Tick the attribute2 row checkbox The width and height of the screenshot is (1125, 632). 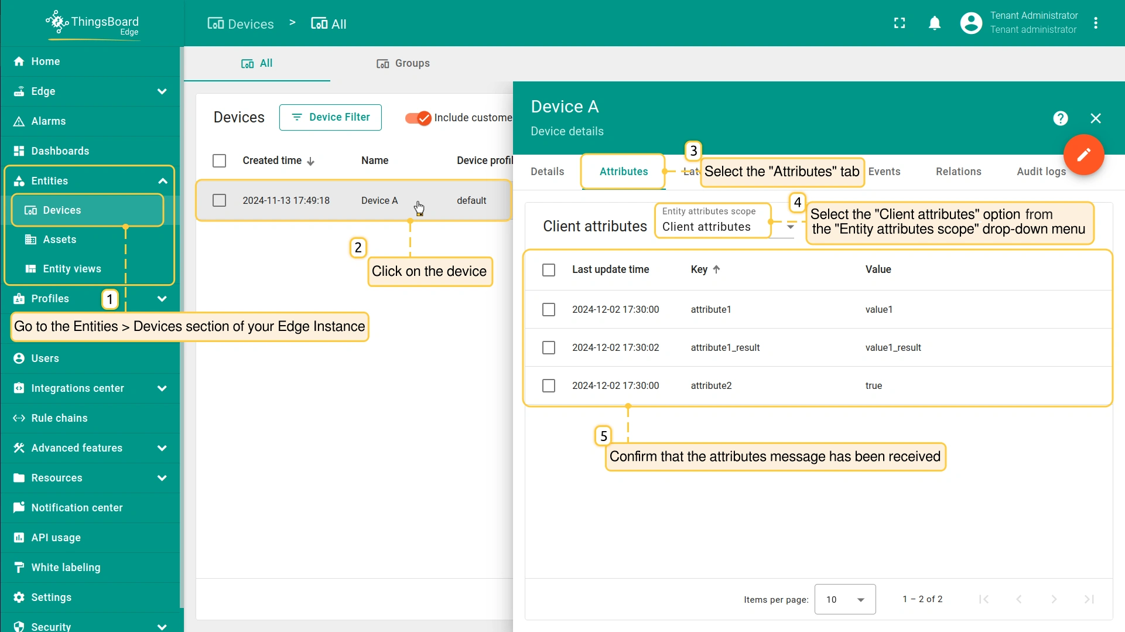(x=548, y=385)
